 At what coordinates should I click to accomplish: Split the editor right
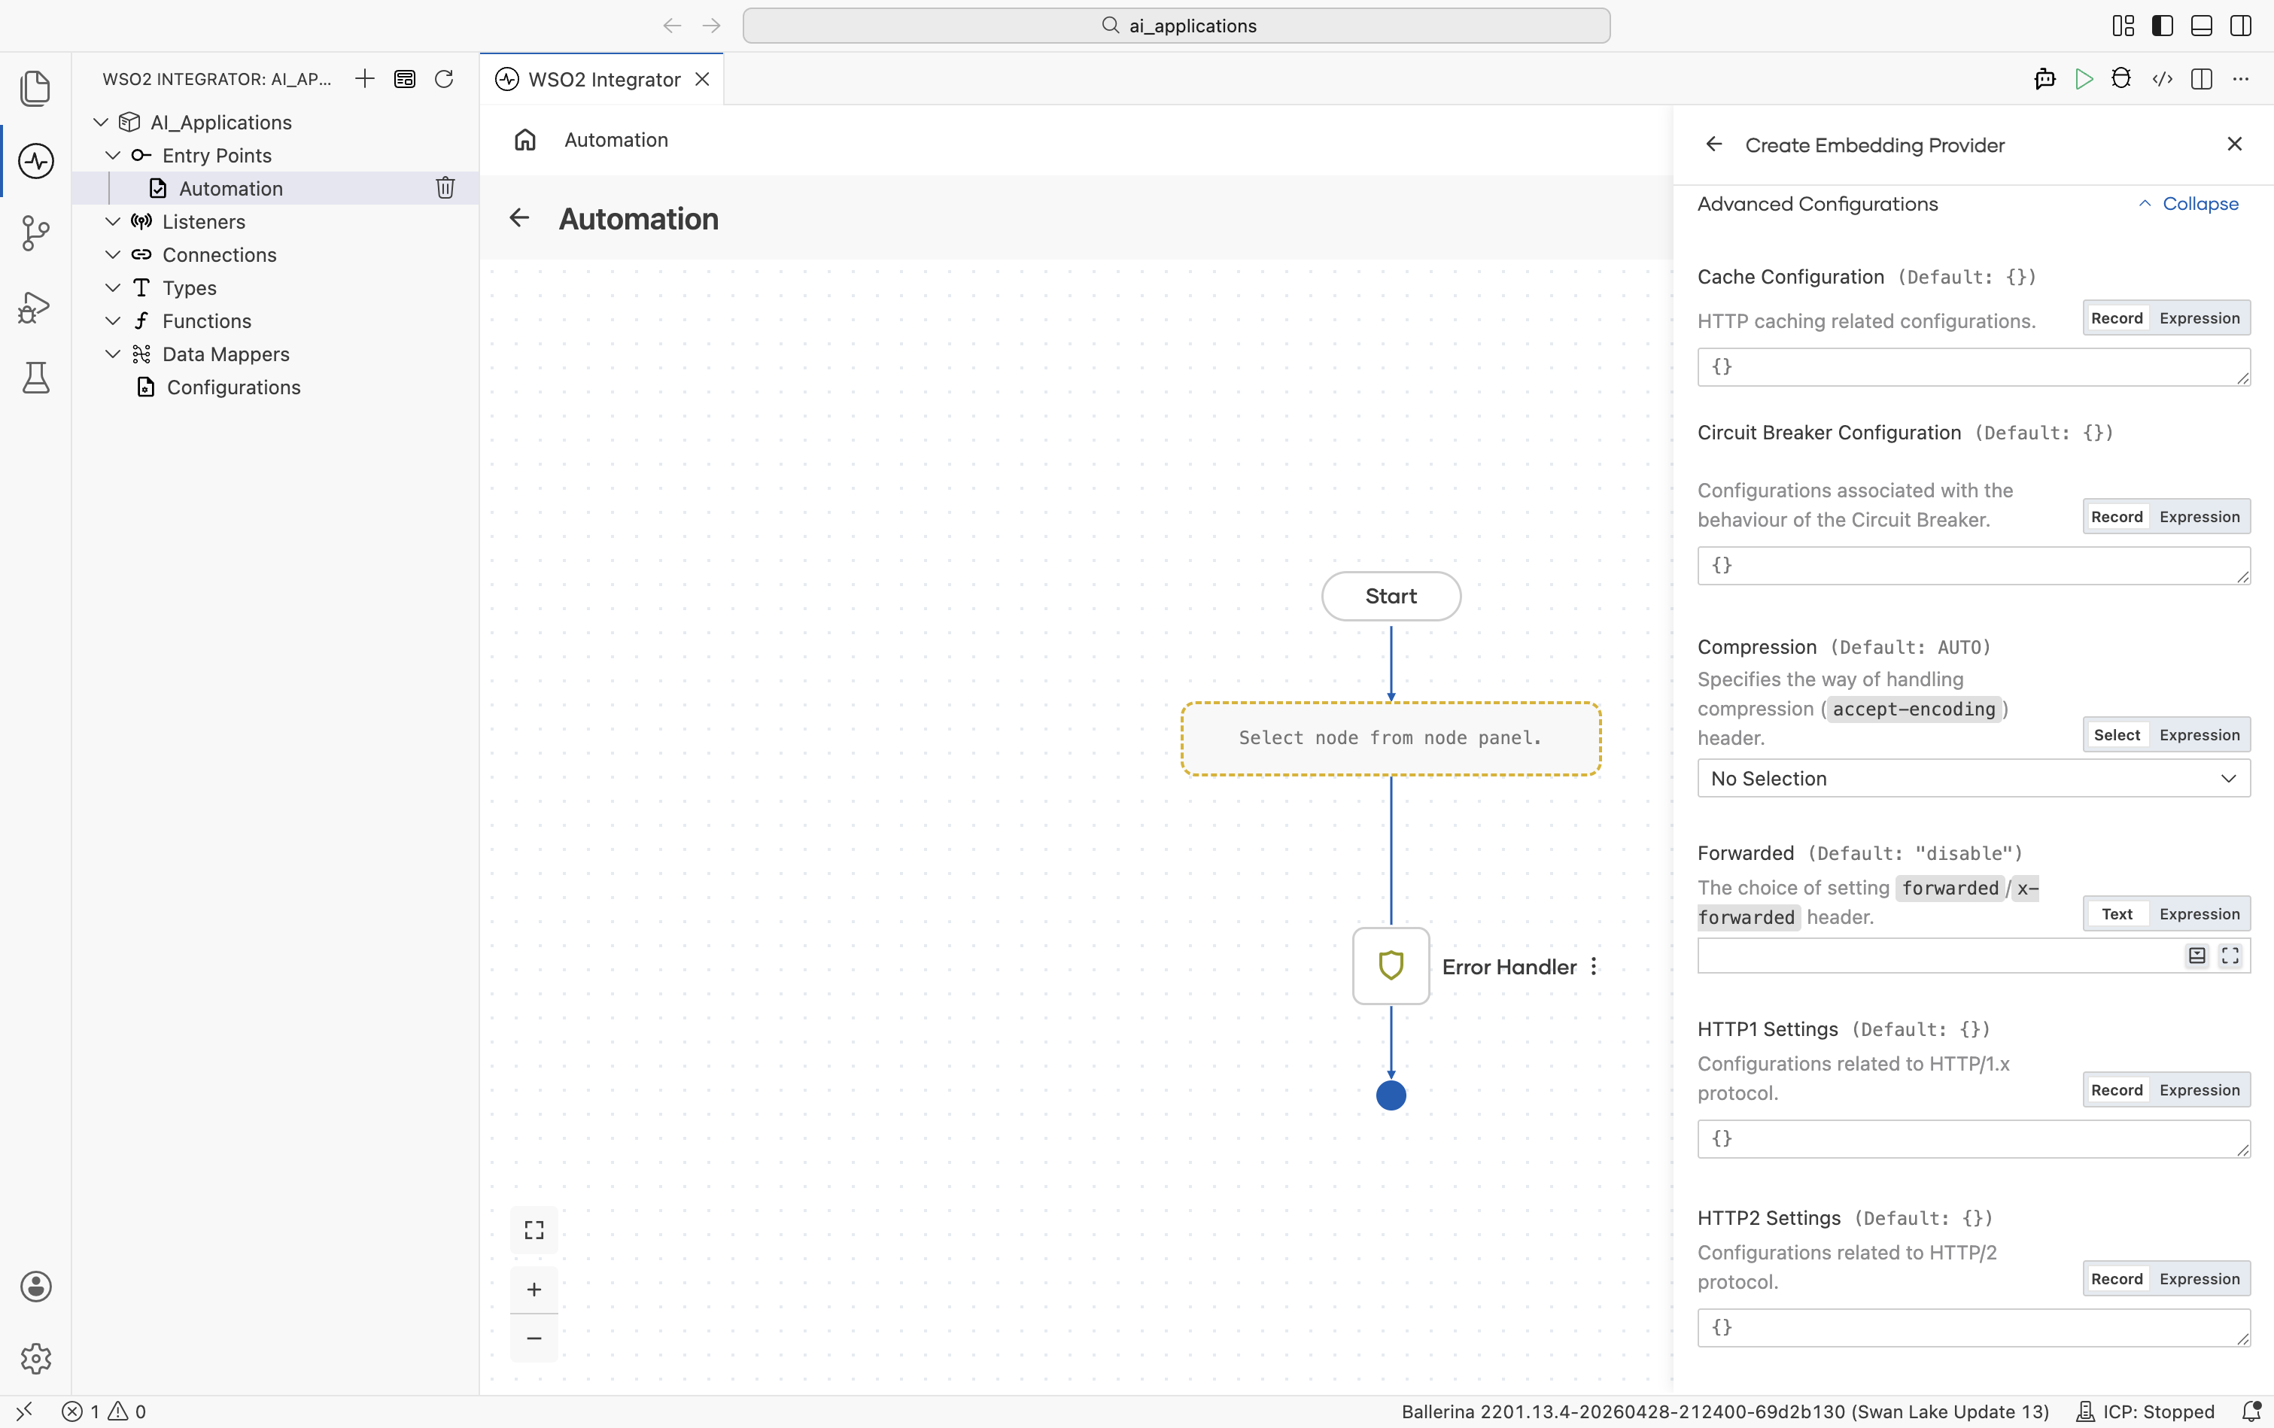coord(2201,79)
